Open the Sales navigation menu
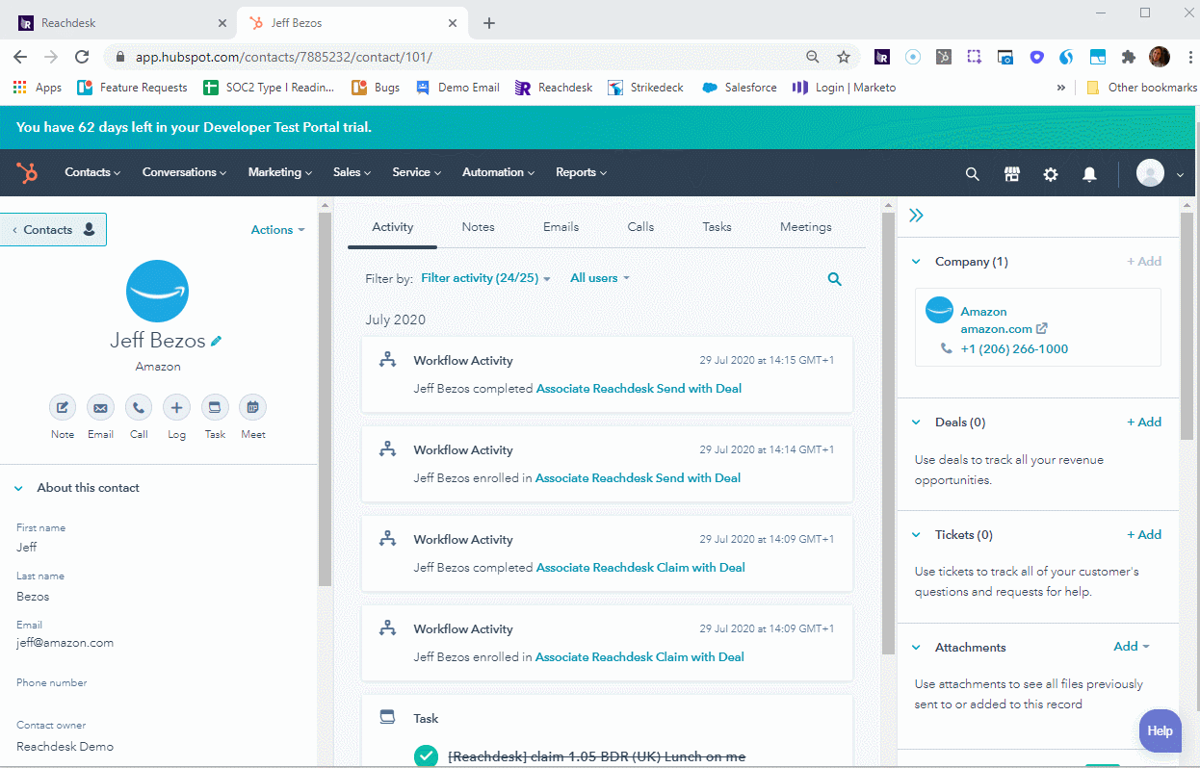This screenshot has height=768, width=1200. click(352, 172)
